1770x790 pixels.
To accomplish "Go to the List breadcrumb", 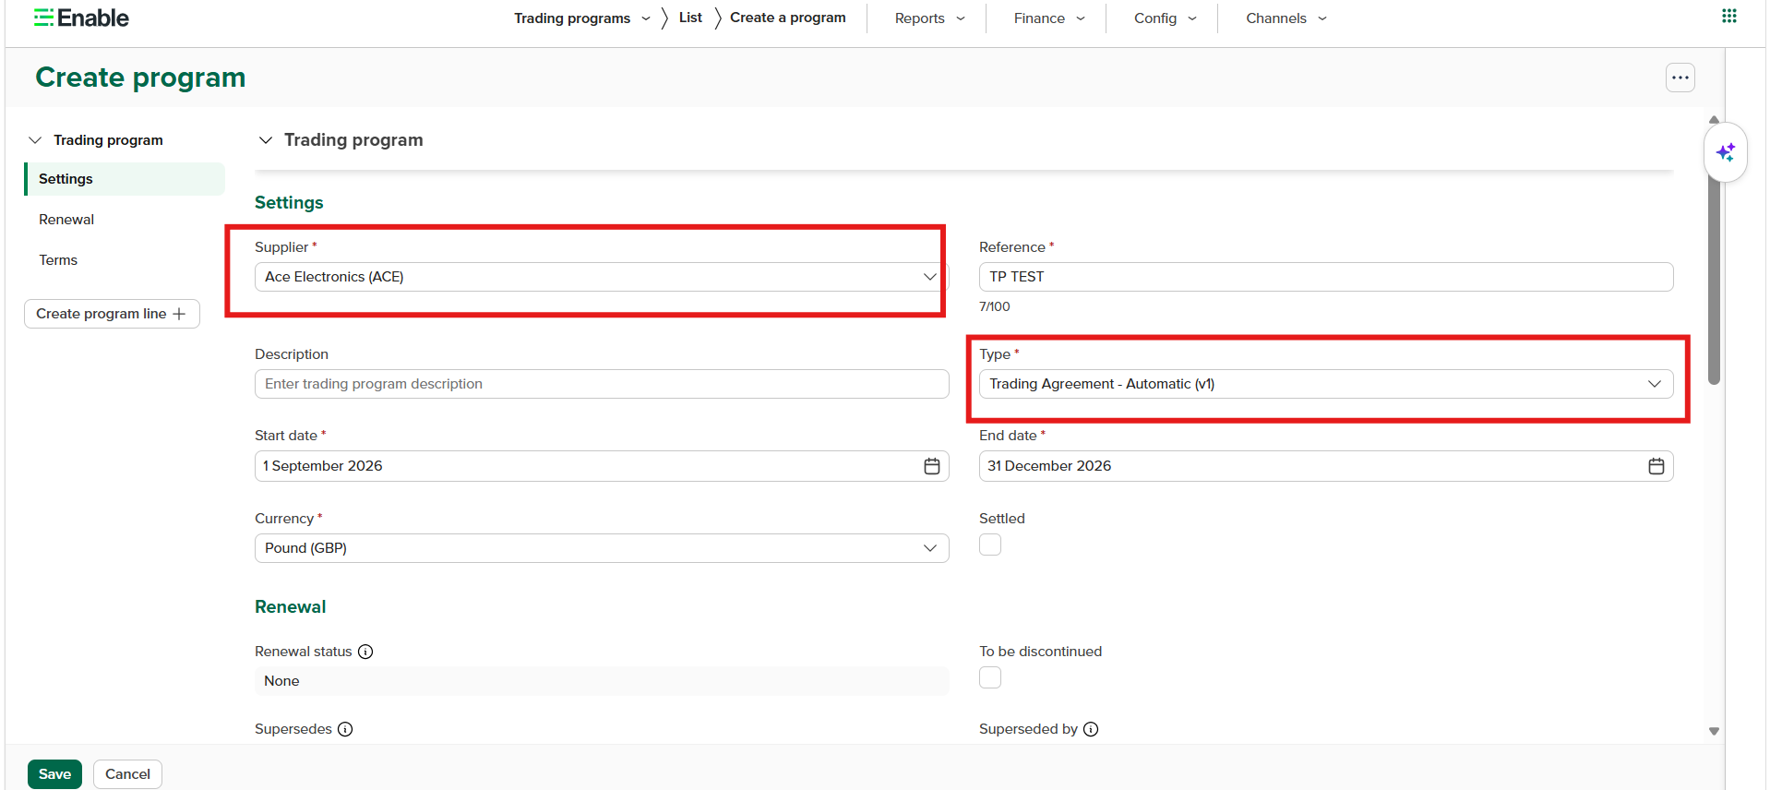I will (690, 18).
